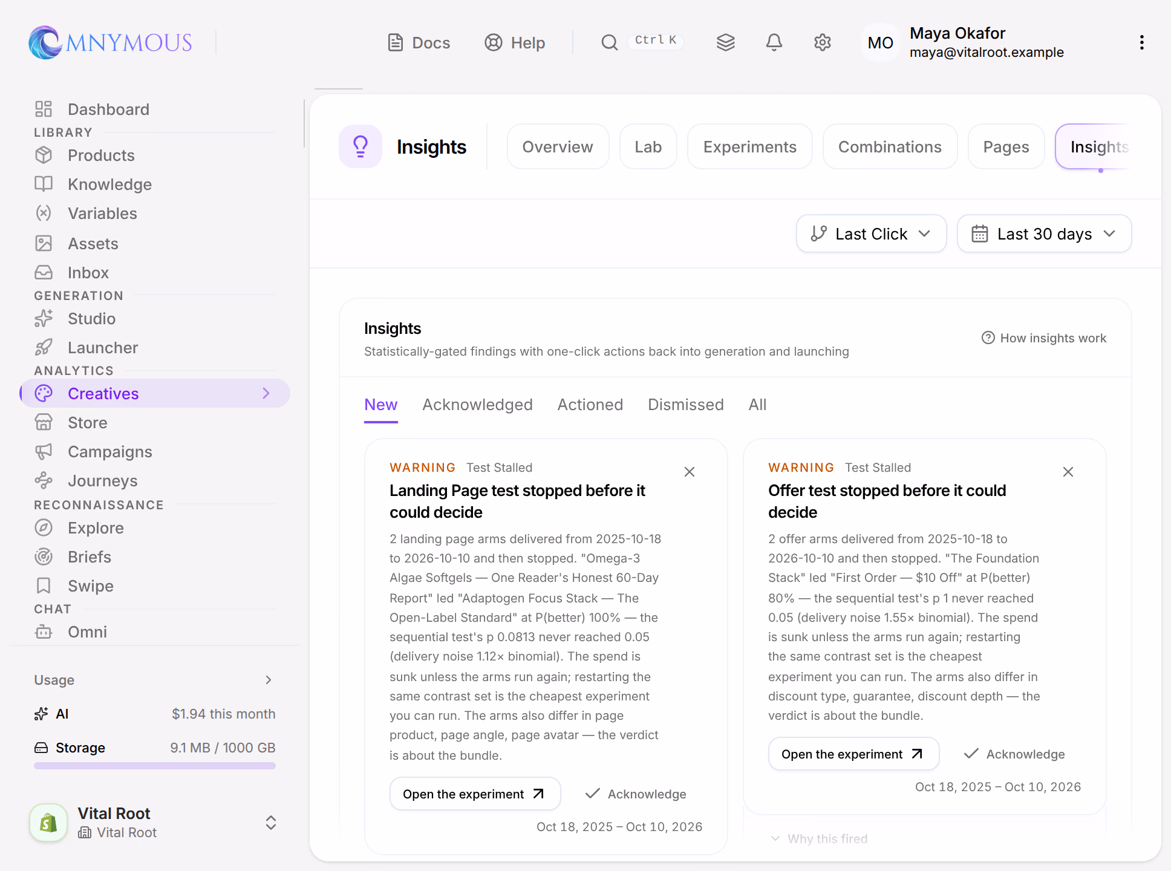This screenshot has width=1171, height=871.
Task: Open Products in the library section
Action: [x=155, y=155]
